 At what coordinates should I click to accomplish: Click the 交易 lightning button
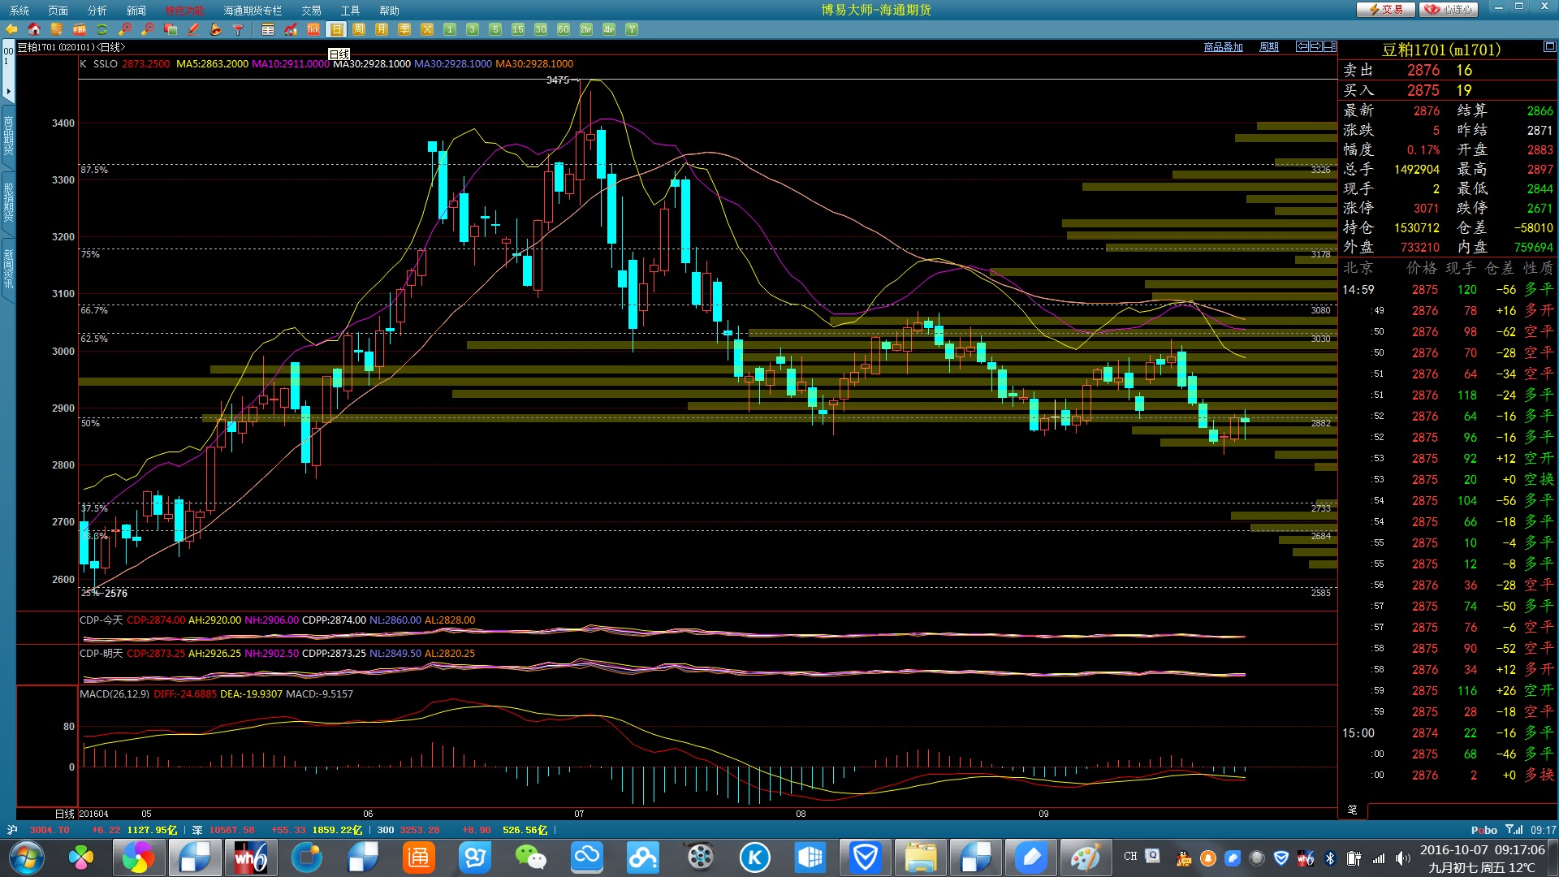point(1386,10)
